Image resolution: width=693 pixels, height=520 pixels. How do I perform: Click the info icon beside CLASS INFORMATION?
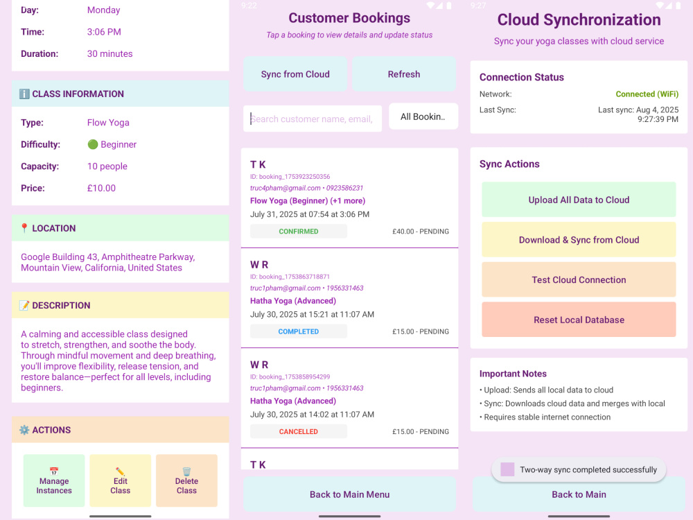(x=24, y=94)
